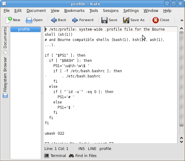
Task: Open the Sessions menu
Action: [111, 11]
